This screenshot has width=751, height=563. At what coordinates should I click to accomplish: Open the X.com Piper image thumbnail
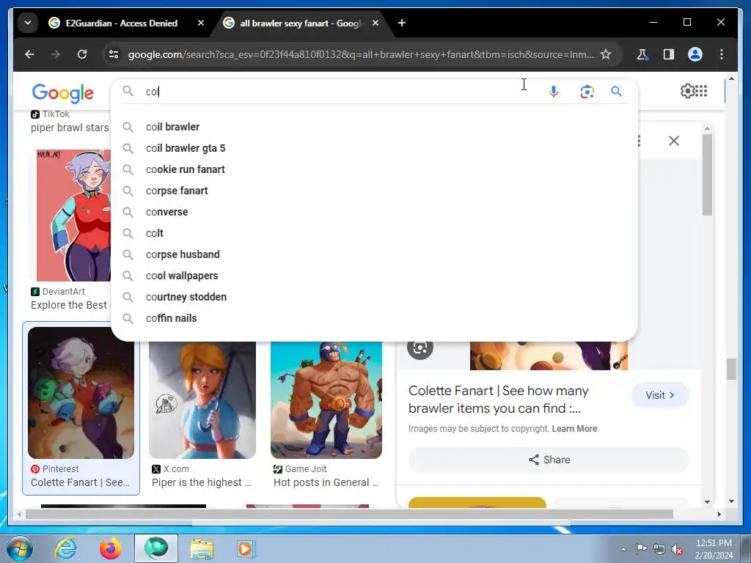click(x=202, y=400)
